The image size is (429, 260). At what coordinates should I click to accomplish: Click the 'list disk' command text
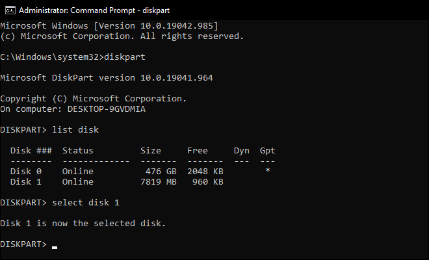tap(75, 129)
